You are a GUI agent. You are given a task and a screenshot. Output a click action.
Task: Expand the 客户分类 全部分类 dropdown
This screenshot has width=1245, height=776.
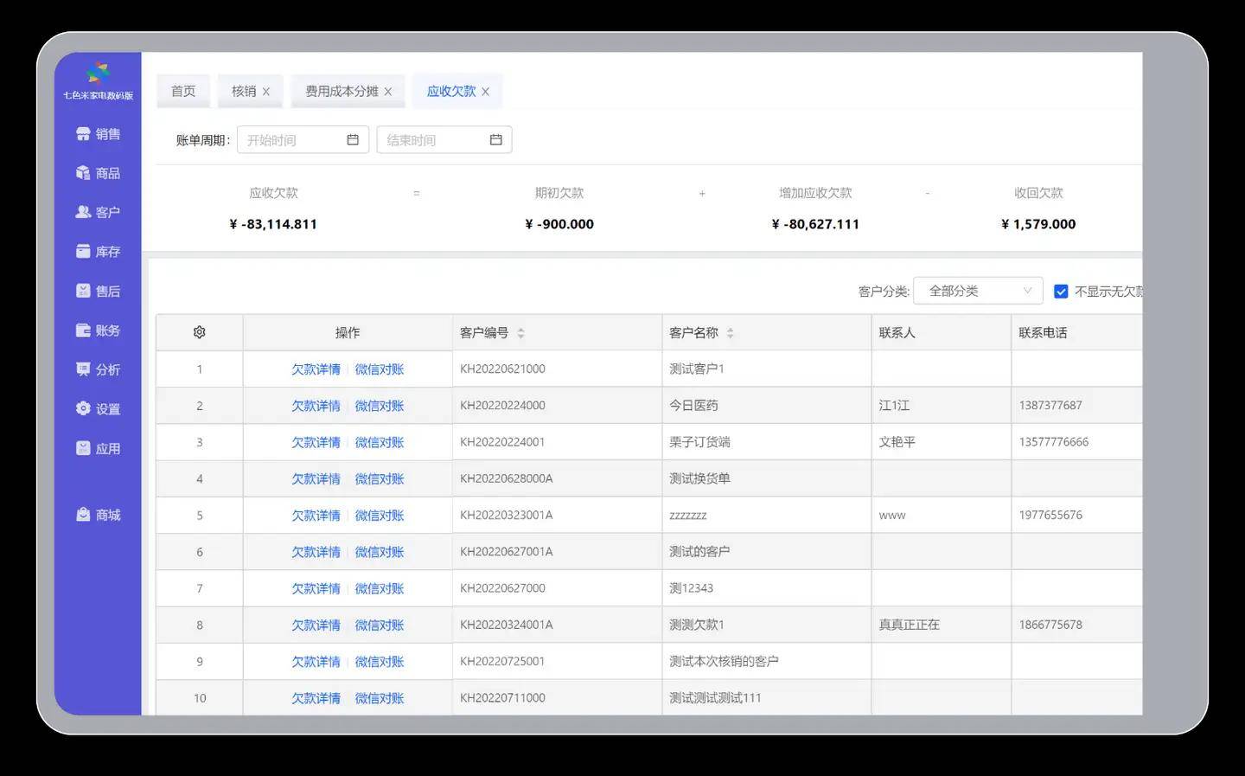[x=978, y=292]
